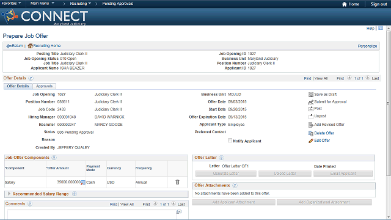Toggle the Notify Applicant checkbox
Image resolution: width=391 pixels, height=220 pixels.
pos(230,141)
